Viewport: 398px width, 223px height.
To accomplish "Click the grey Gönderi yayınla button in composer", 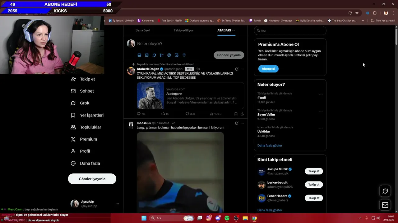I will [x=229, y=55].
